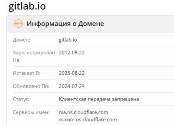Click the Истекает В label
Viewport: 174px width, 125px height.
click(27, 73)
